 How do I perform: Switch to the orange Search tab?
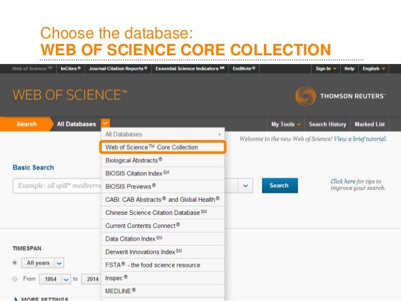[26, 124]
